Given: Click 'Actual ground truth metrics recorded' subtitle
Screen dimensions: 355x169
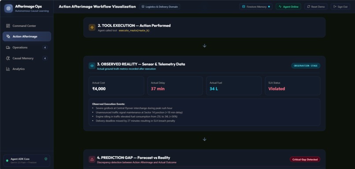Looking at the screenshot, I should [x=126, y=69].
